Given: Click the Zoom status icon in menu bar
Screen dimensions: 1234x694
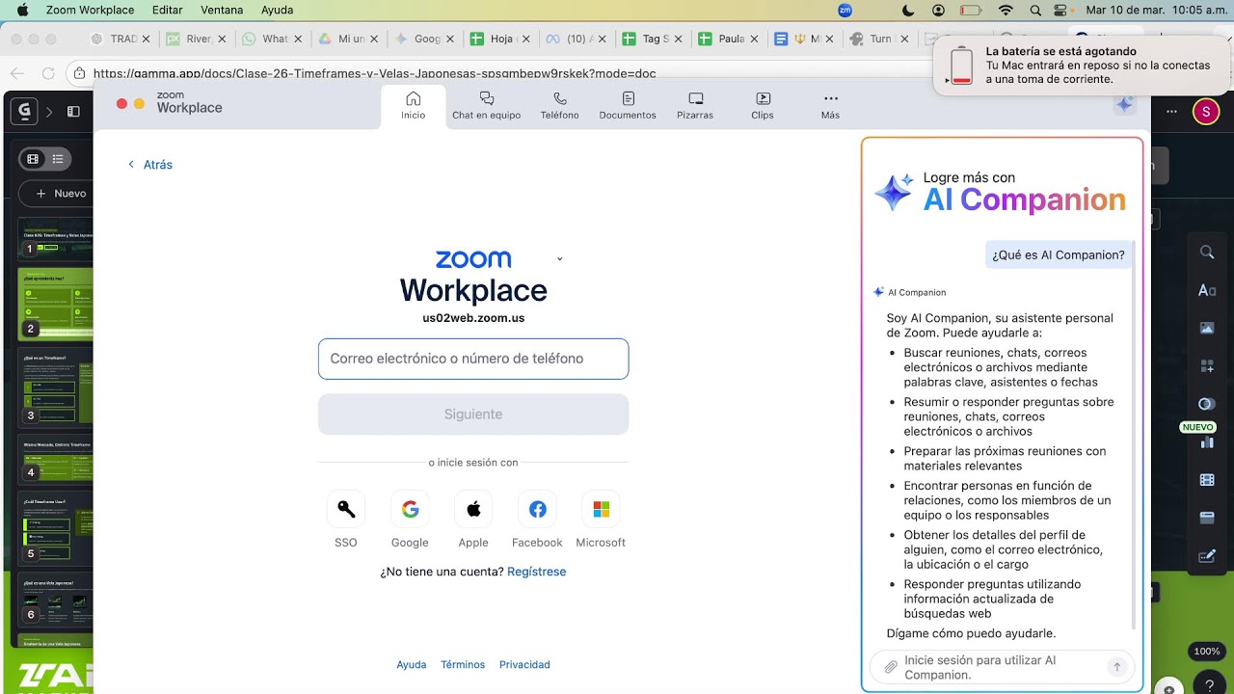Looking at the screenshot, I should pyautogui.click(x=845, y=10).
